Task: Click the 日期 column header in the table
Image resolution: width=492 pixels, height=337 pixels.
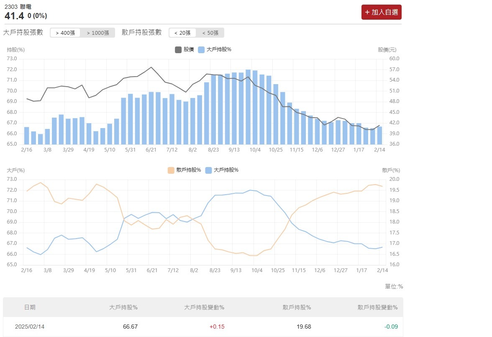Action: coord(30,307)
